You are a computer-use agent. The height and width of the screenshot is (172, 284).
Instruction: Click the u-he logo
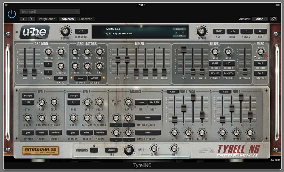tap(34, 32)
